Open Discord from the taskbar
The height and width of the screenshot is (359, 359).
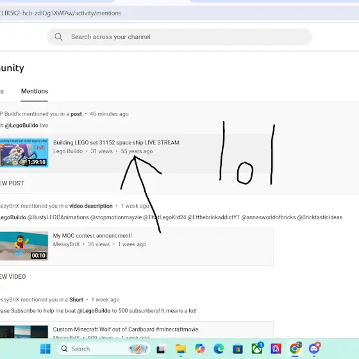tap(314, 349)
